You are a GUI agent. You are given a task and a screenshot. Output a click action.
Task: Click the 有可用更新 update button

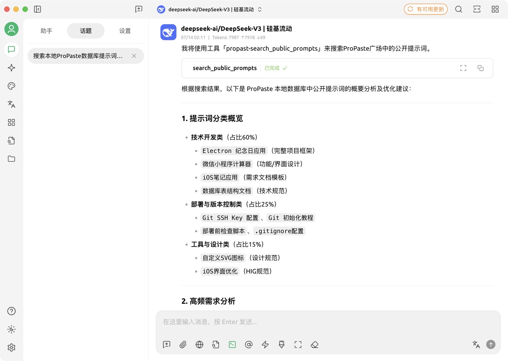click(426, 9)
